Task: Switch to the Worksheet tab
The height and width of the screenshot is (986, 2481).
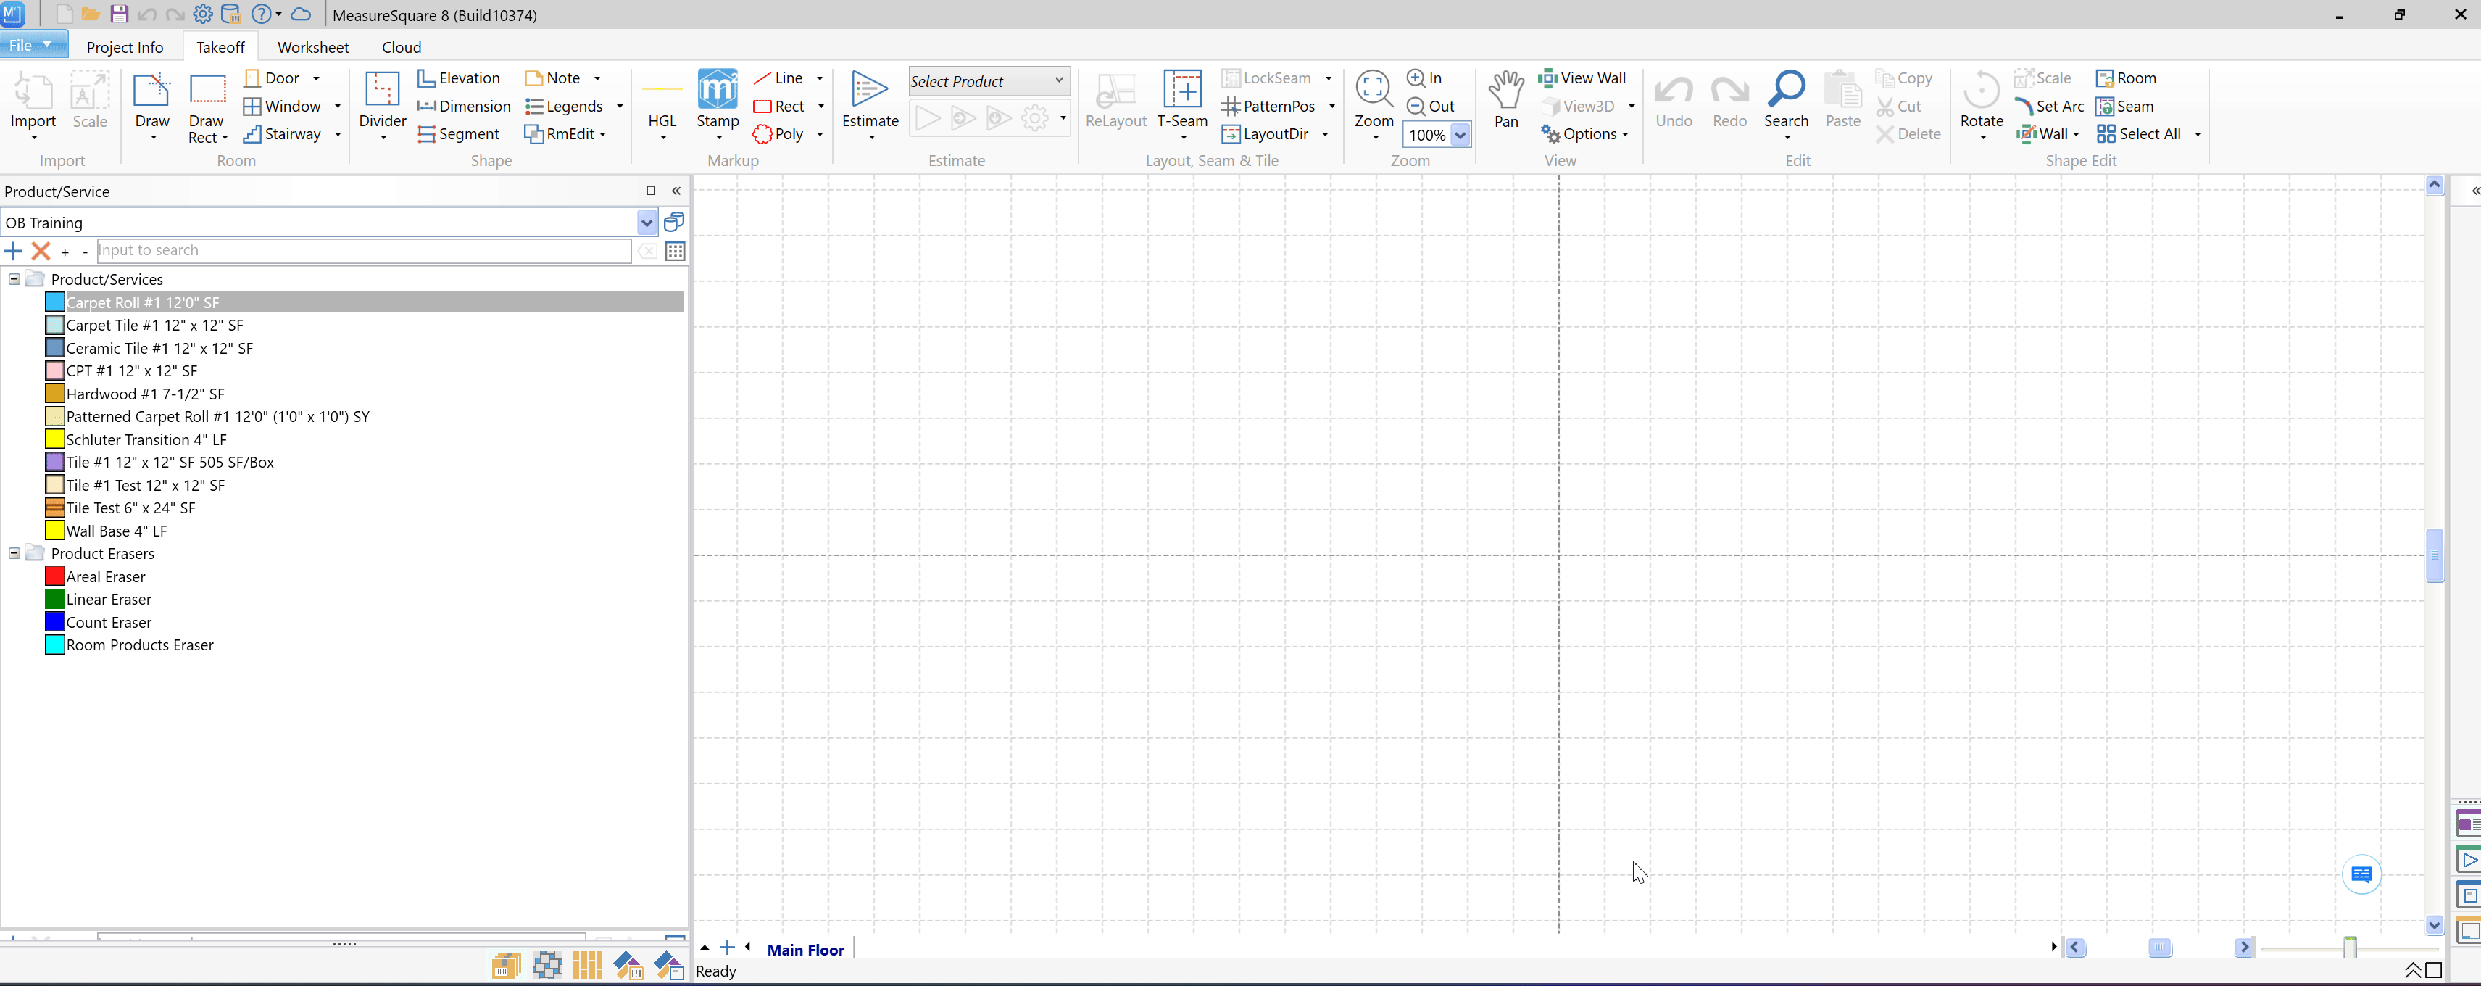Action: point(313,47)
